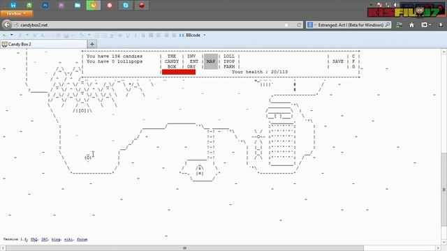Click the horizontal scrollbar thumb
Screen dimensions: 447x251
point(184,248)
